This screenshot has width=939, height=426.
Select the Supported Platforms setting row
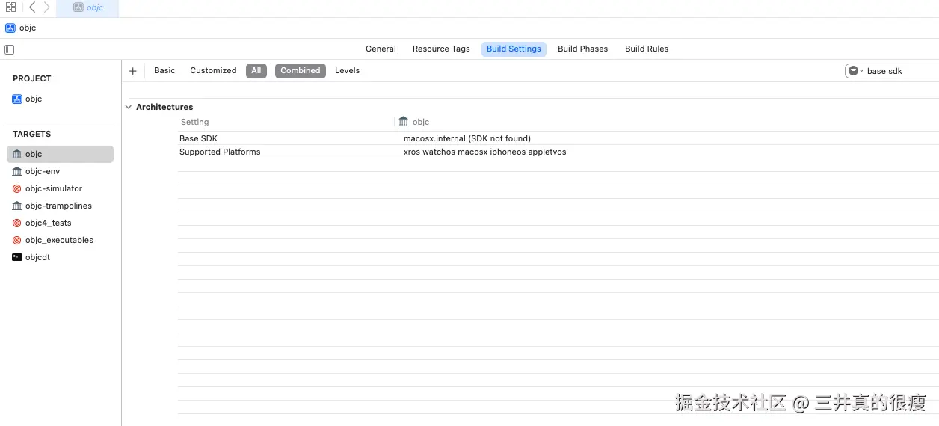(x=558, y=152)
